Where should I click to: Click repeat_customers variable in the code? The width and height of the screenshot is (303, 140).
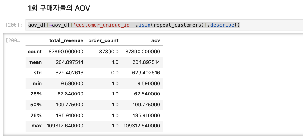tap(177, 25)
